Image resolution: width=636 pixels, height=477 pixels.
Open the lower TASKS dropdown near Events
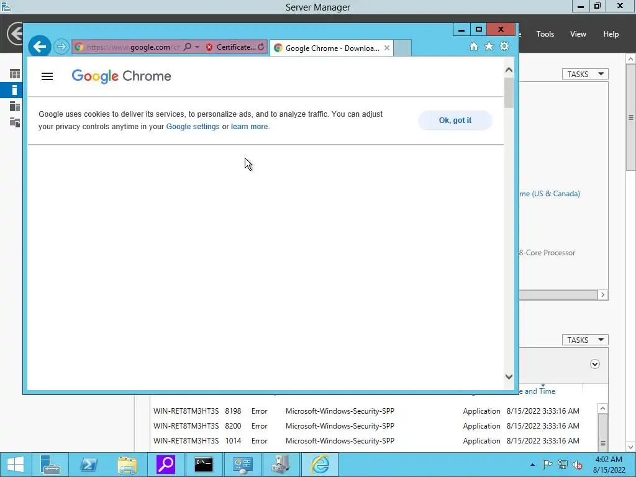585,340
